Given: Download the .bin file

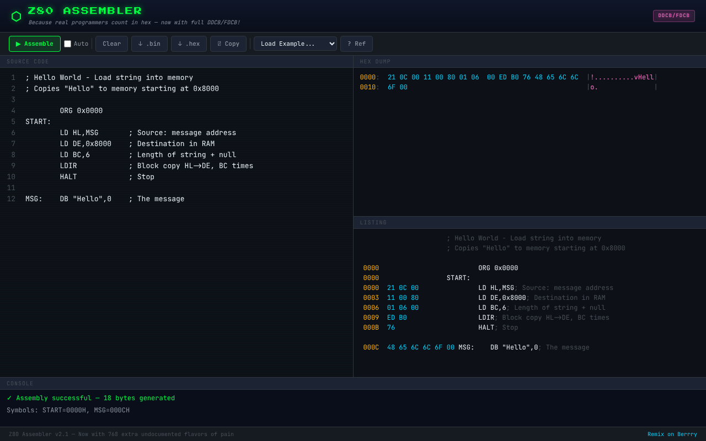Looking at the screenshot, I should [x=149, y=44].
